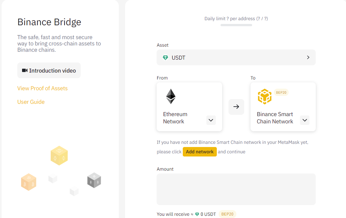This screenshot has height=218, width=346.
Task: Play the Introduction video
Action: 49,70
